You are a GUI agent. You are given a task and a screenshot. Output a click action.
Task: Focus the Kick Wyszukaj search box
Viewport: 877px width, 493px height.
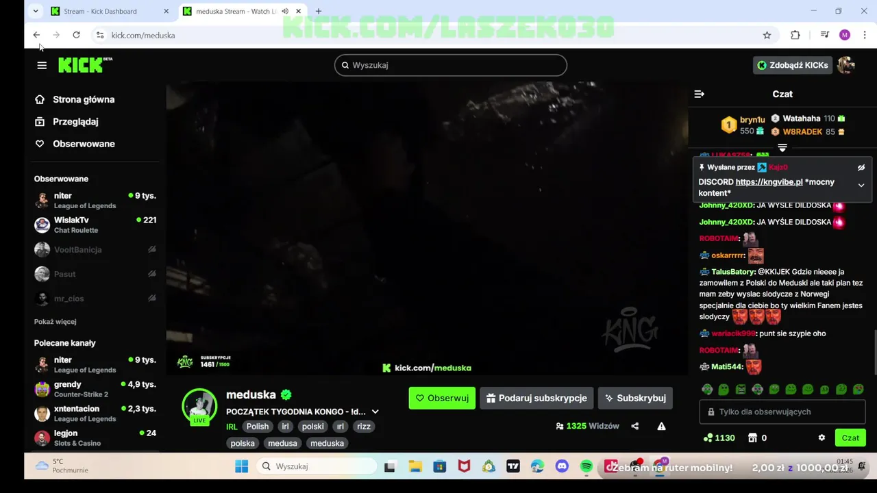(x=450, y=65)
